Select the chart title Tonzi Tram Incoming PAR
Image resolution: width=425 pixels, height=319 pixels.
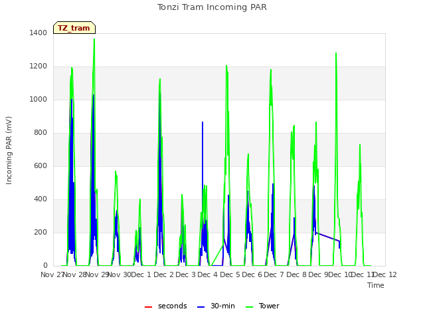tap(212, 7)
